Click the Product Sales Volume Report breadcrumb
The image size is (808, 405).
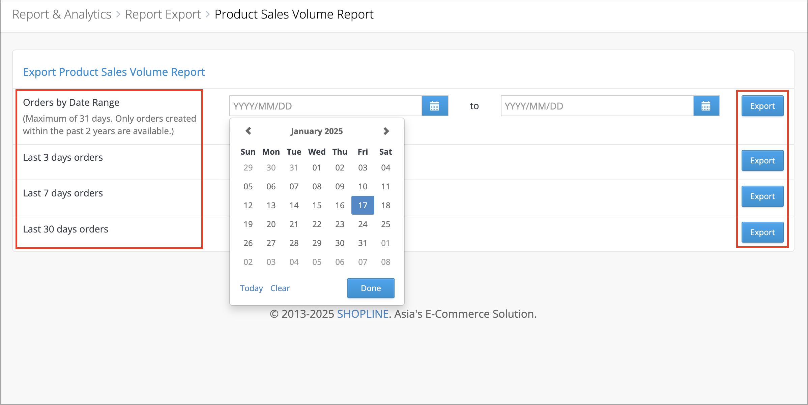(x=294, y=14)
